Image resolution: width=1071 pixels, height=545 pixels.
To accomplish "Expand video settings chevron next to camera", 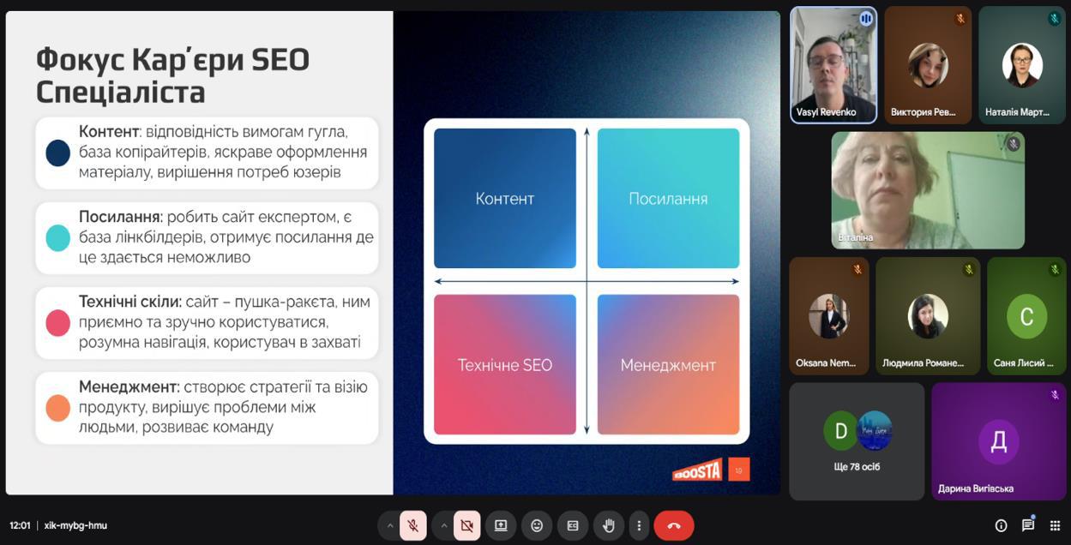I will (x=444, y=525).
